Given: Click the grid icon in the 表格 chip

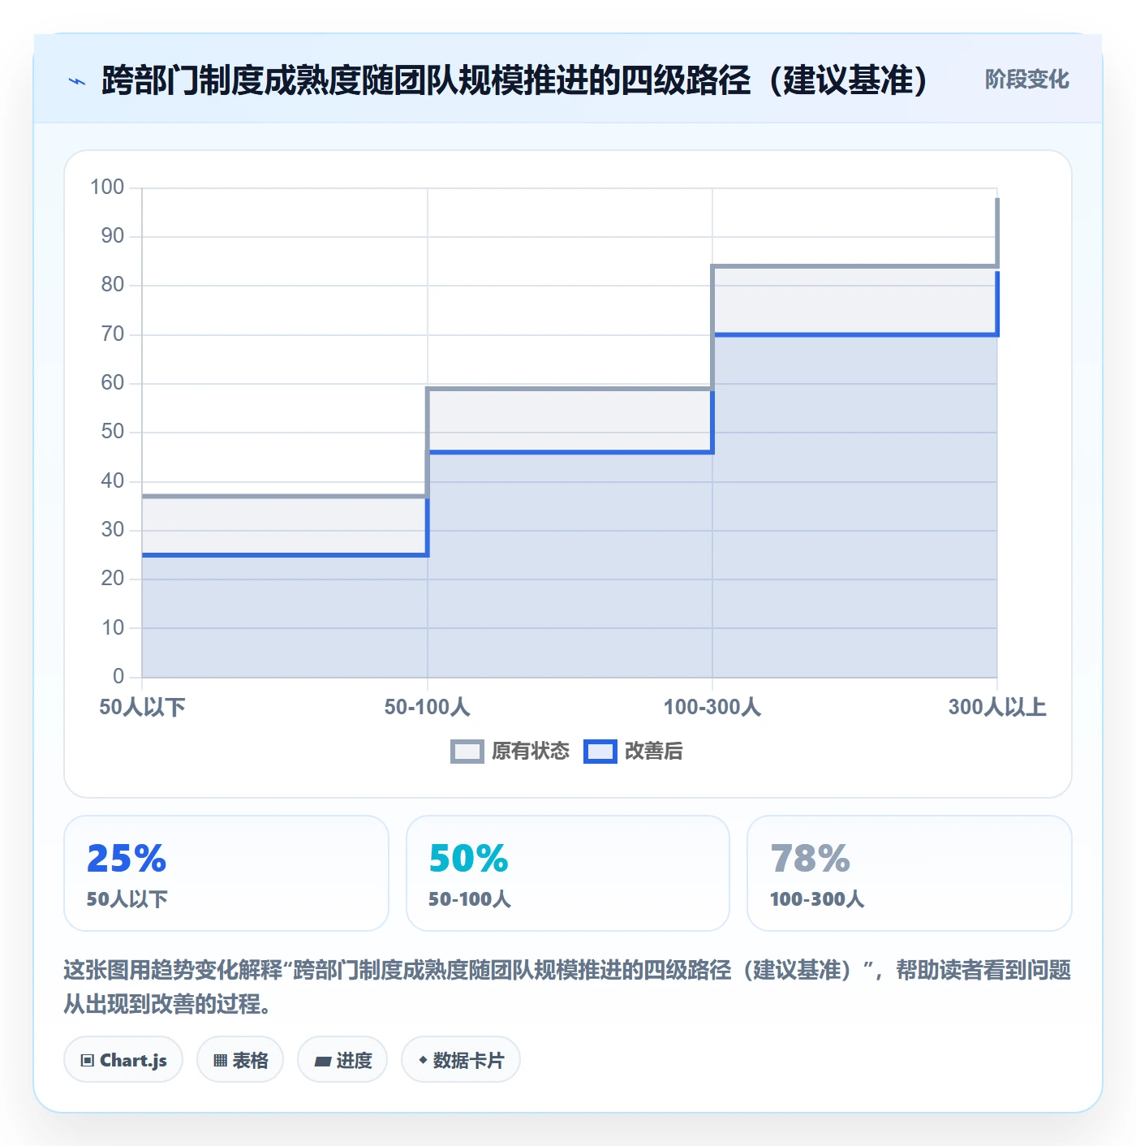Looking at the screenshot, I should pos(220,1060).
